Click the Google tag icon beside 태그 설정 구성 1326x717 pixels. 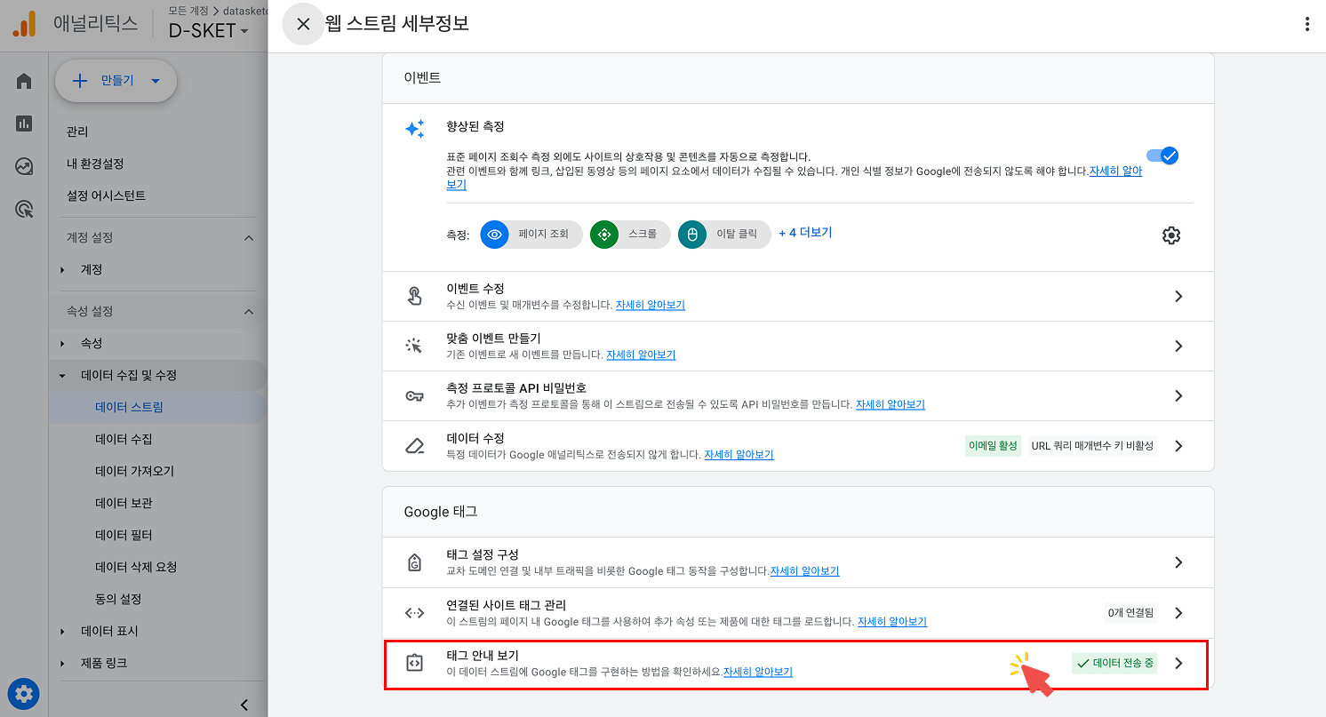[414, 562]
